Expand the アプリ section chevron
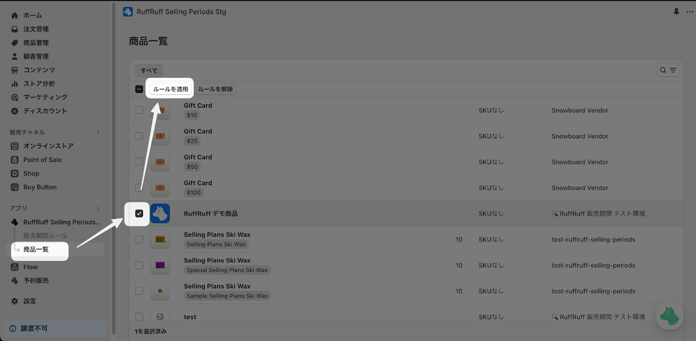 [98, 209]
